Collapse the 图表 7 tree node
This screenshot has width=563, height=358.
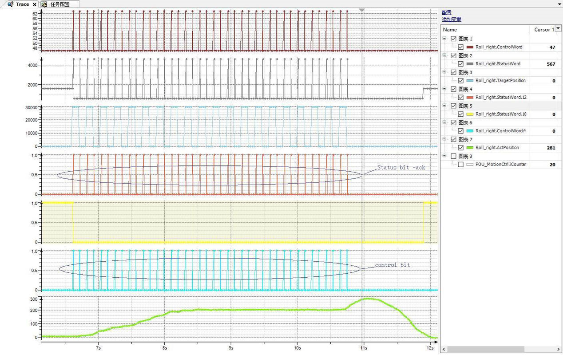pyautogui.click(x=444, y=139)
